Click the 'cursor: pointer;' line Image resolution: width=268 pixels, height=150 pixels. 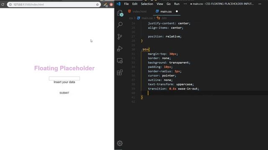pyautogui.click(x=162, y=75)
